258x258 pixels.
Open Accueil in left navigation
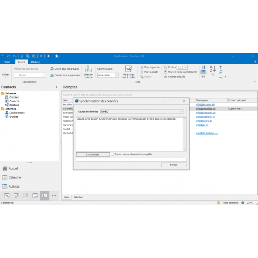pos(10,168)
